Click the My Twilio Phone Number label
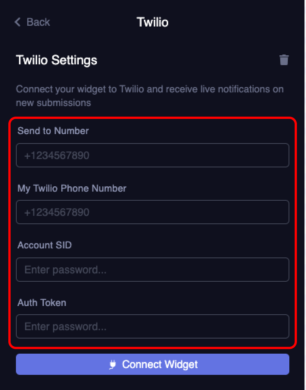 [72, 188]
